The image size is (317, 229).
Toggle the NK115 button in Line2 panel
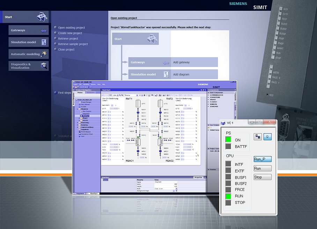tap(182, 112)
